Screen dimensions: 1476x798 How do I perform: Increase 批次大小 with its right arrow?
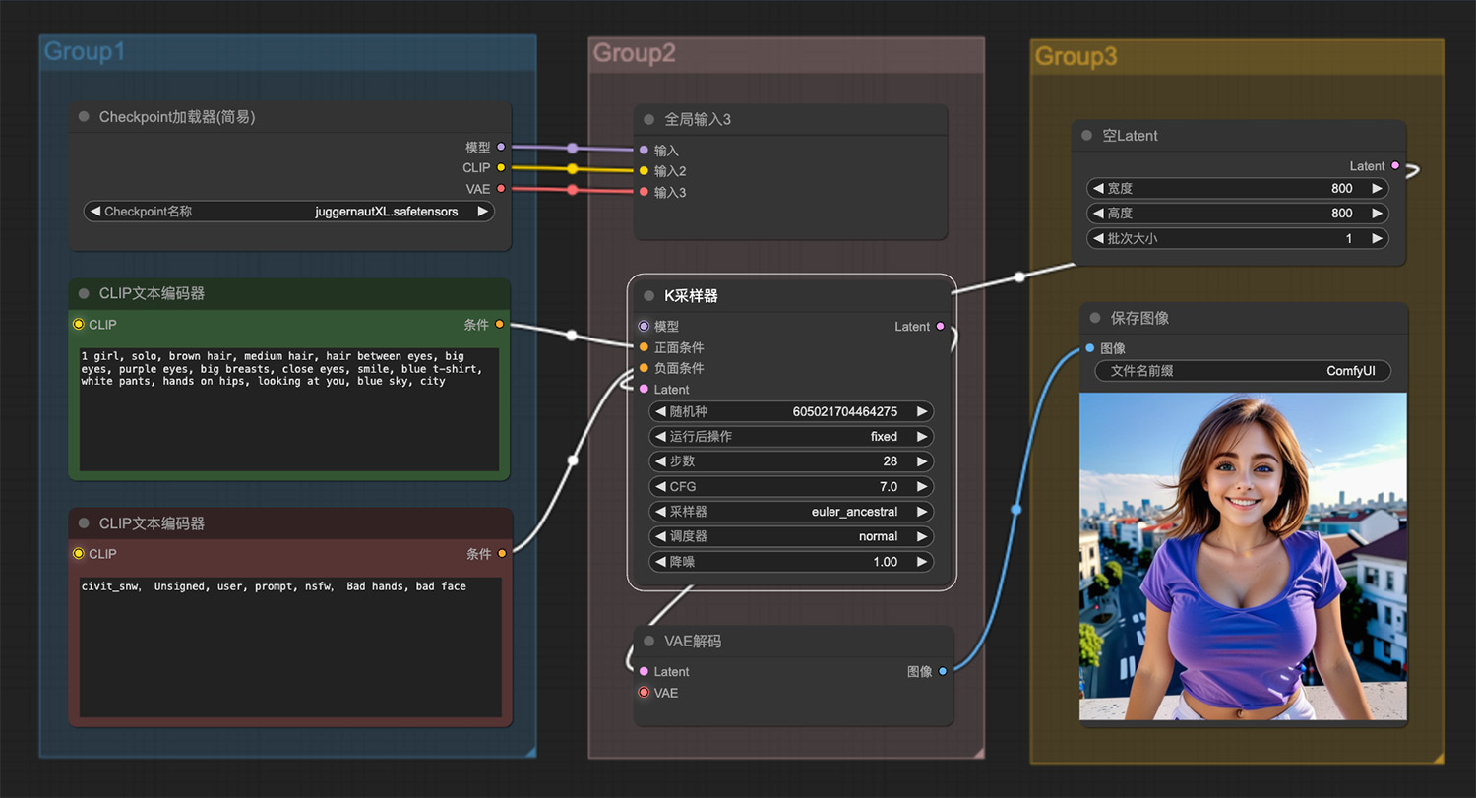coord(1377,238)
